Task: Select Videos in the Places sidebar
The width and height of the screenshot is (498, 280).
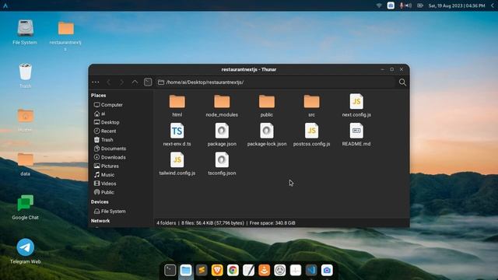Action: point(105,184)
